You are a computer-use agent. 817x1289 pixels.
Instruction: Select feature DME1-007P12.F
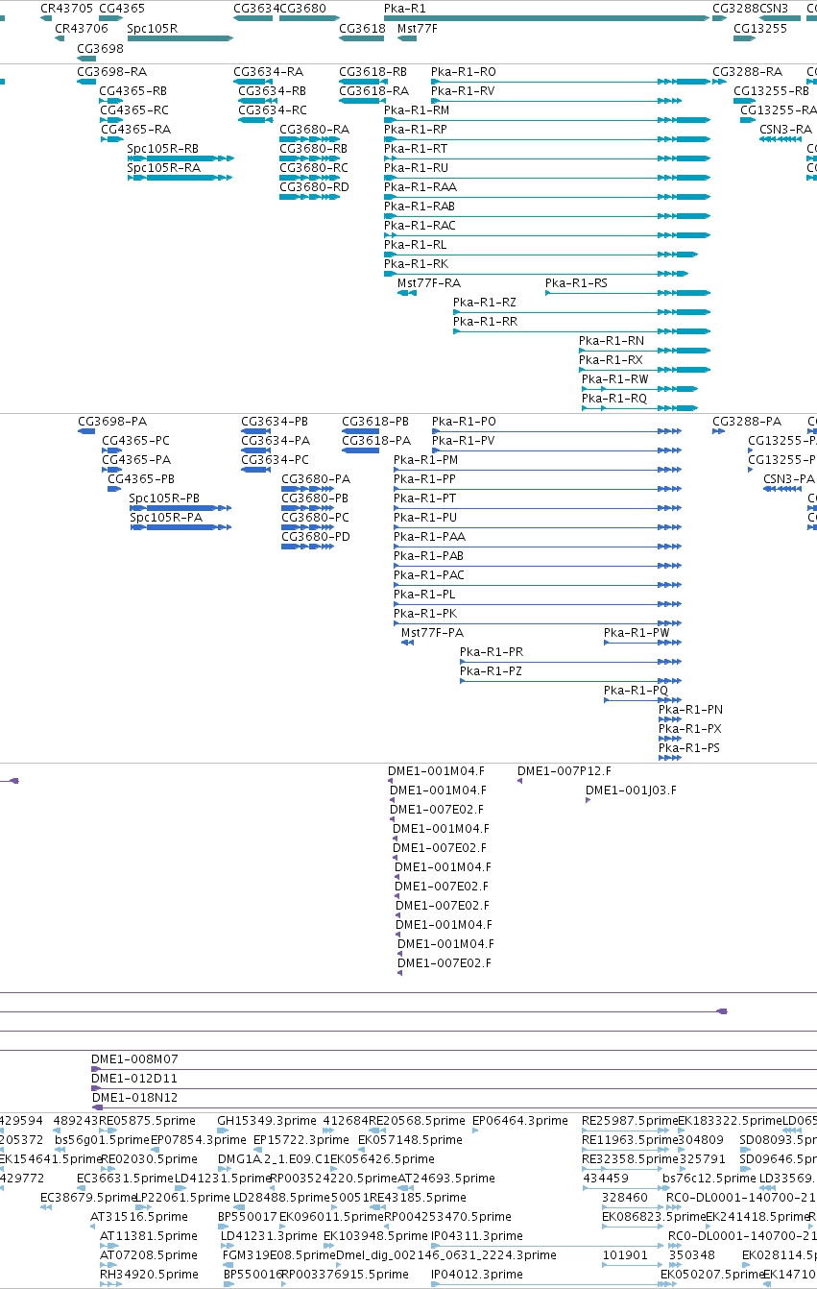click(x=565, y=771)
